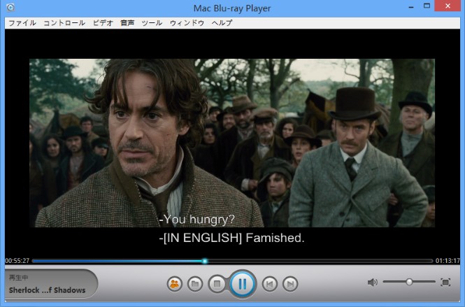
Task: Mute audio using the speaker icon
Action: pyautogui.click(x=372, y=283)
